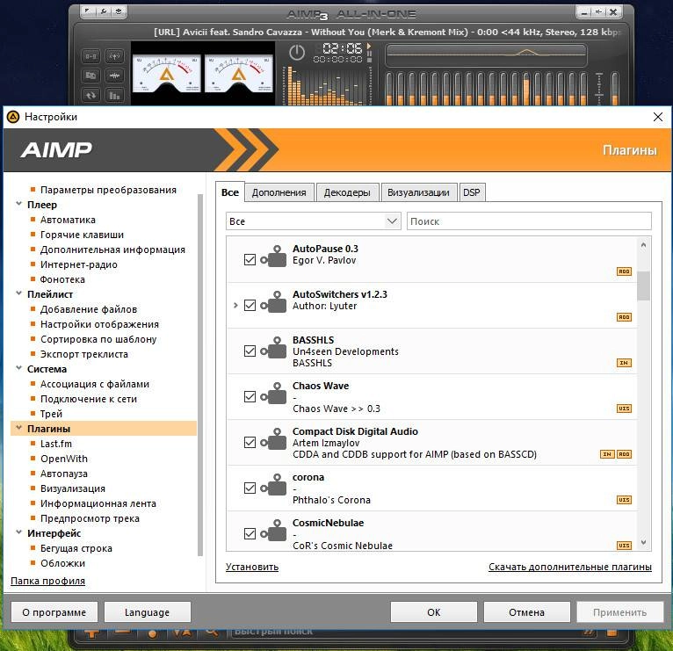Click the VIS badge on the Chaos Wave row
This screenshot has height=651, width=673.
[624, 409]
